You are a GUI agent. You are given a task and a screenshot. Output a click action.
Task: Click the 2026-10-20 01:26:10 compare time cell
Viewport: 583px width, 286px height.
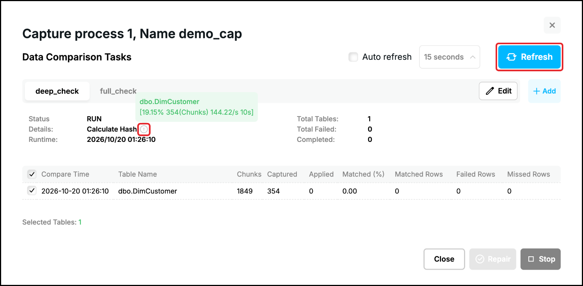coord(75,191)
